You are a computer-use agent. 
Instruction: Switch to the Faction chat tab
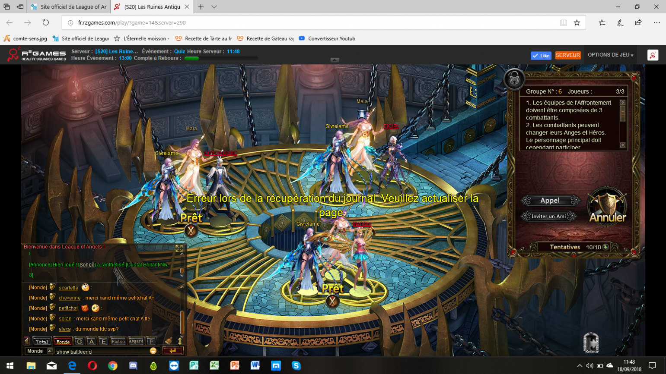118,341
